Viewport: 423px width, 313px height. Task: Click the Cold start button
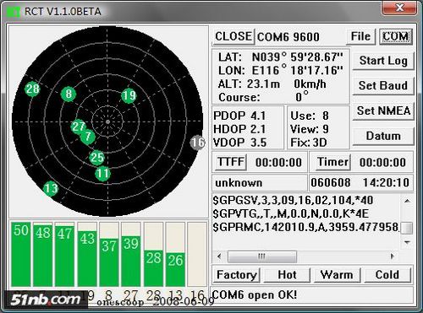[387, 275]
